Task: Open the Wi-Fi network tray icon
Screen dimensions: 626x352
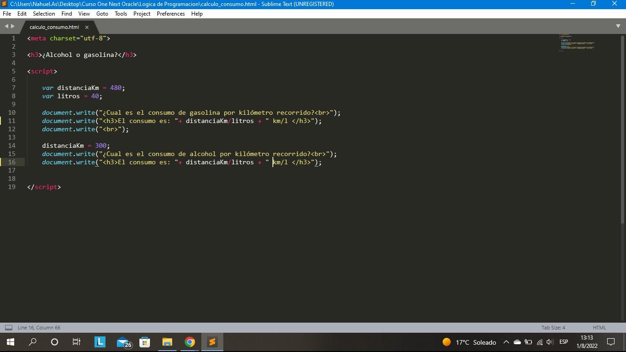Action: click(539, 342)
